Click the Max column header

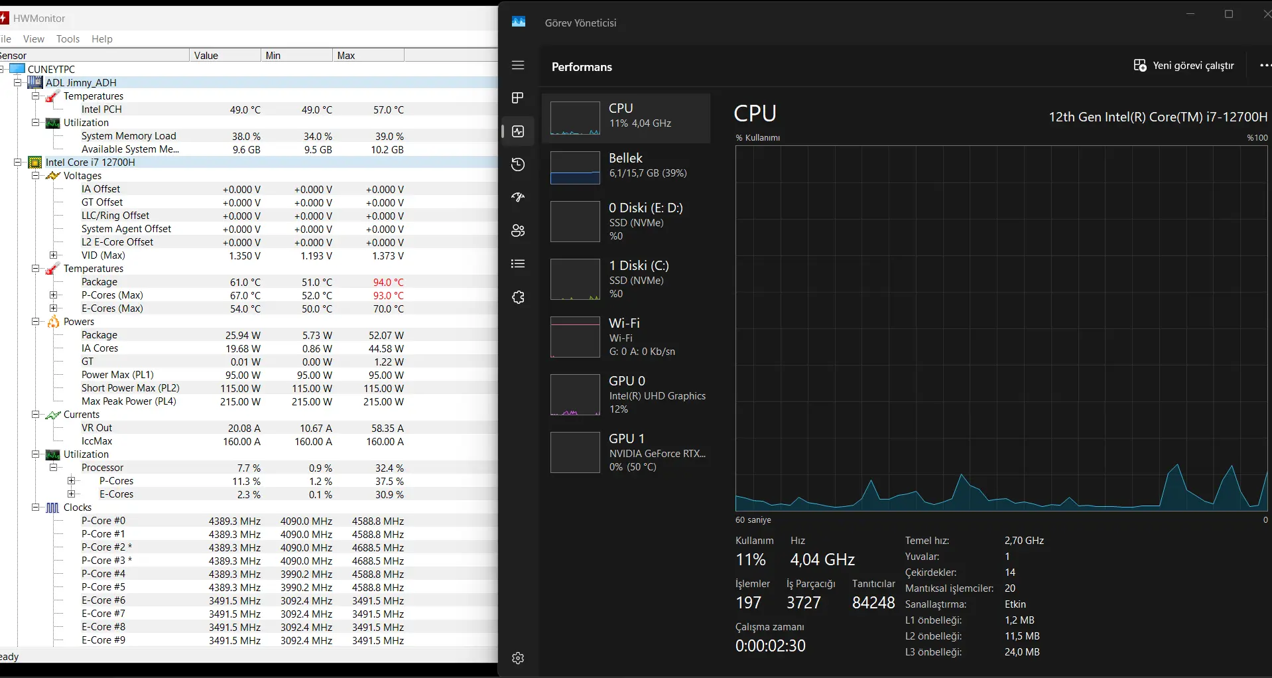[x=369, y=56]
